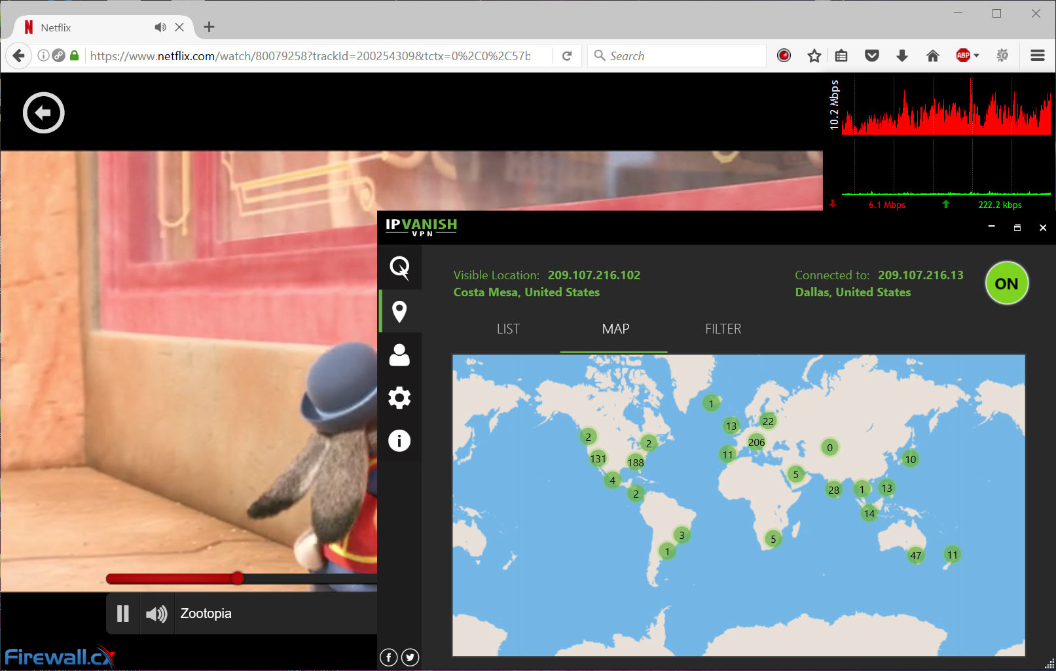Open the IPVanish account user icon

click(399, 354)
